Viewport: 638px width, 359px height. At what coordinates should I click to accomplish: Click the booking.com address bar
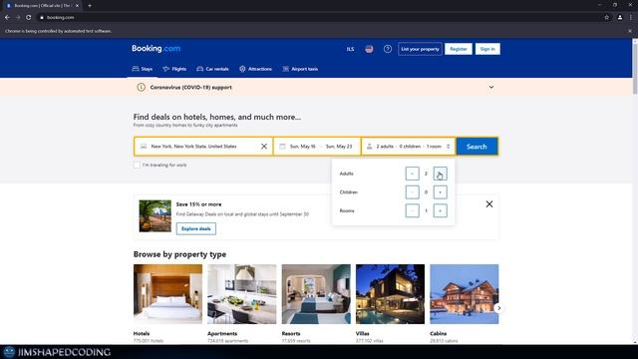[x=321, y=18]
